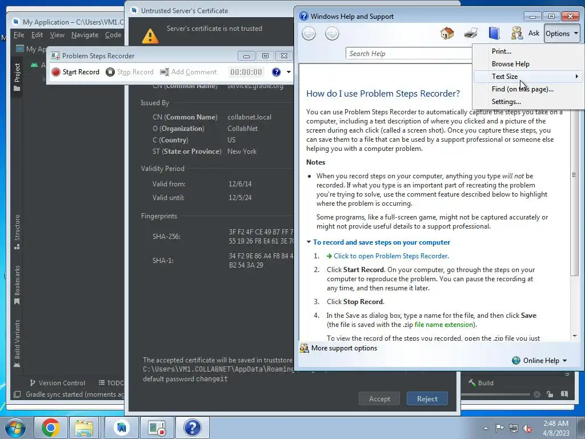
Task: Click the collabnet.local common name value
Action: [249, 117]
